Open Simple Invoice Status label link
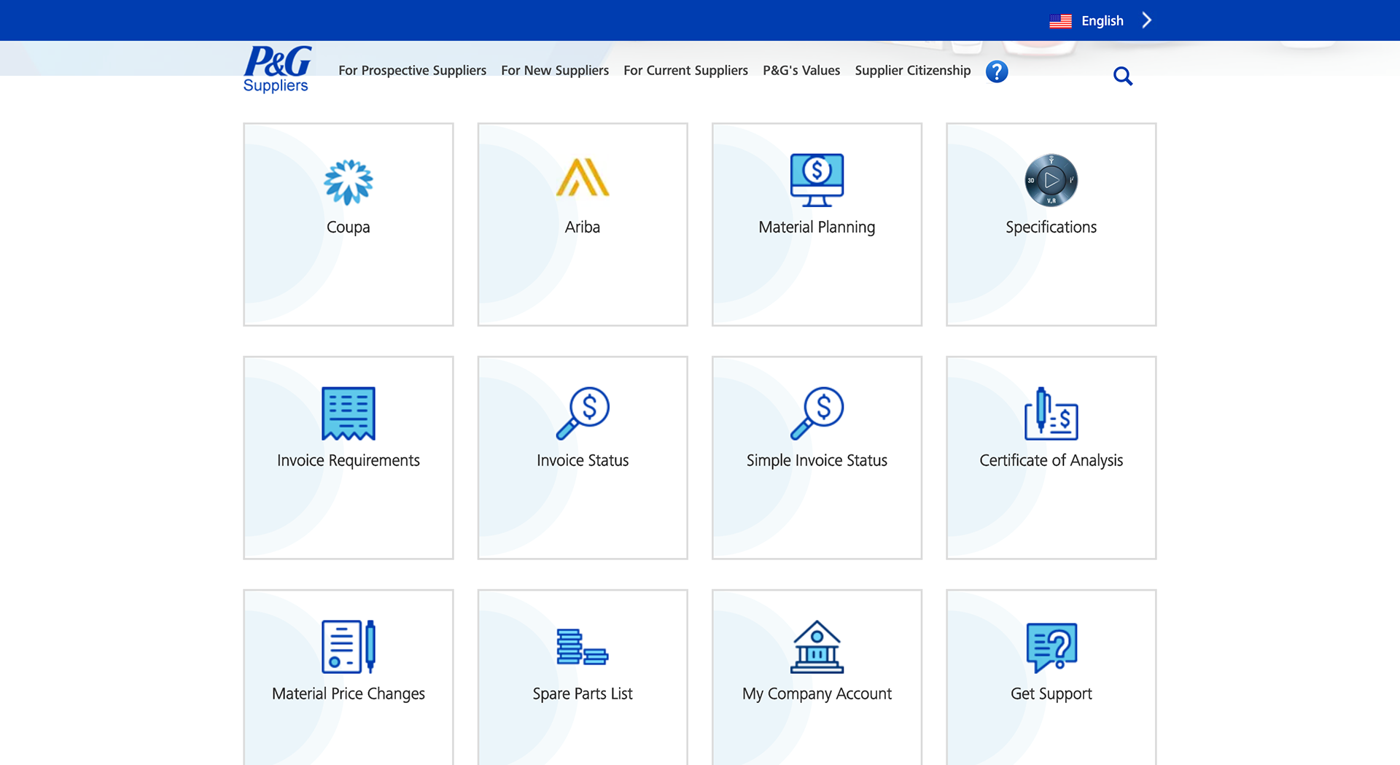The width and height of the screenshot is (1400, 765). tap(817, 460)
